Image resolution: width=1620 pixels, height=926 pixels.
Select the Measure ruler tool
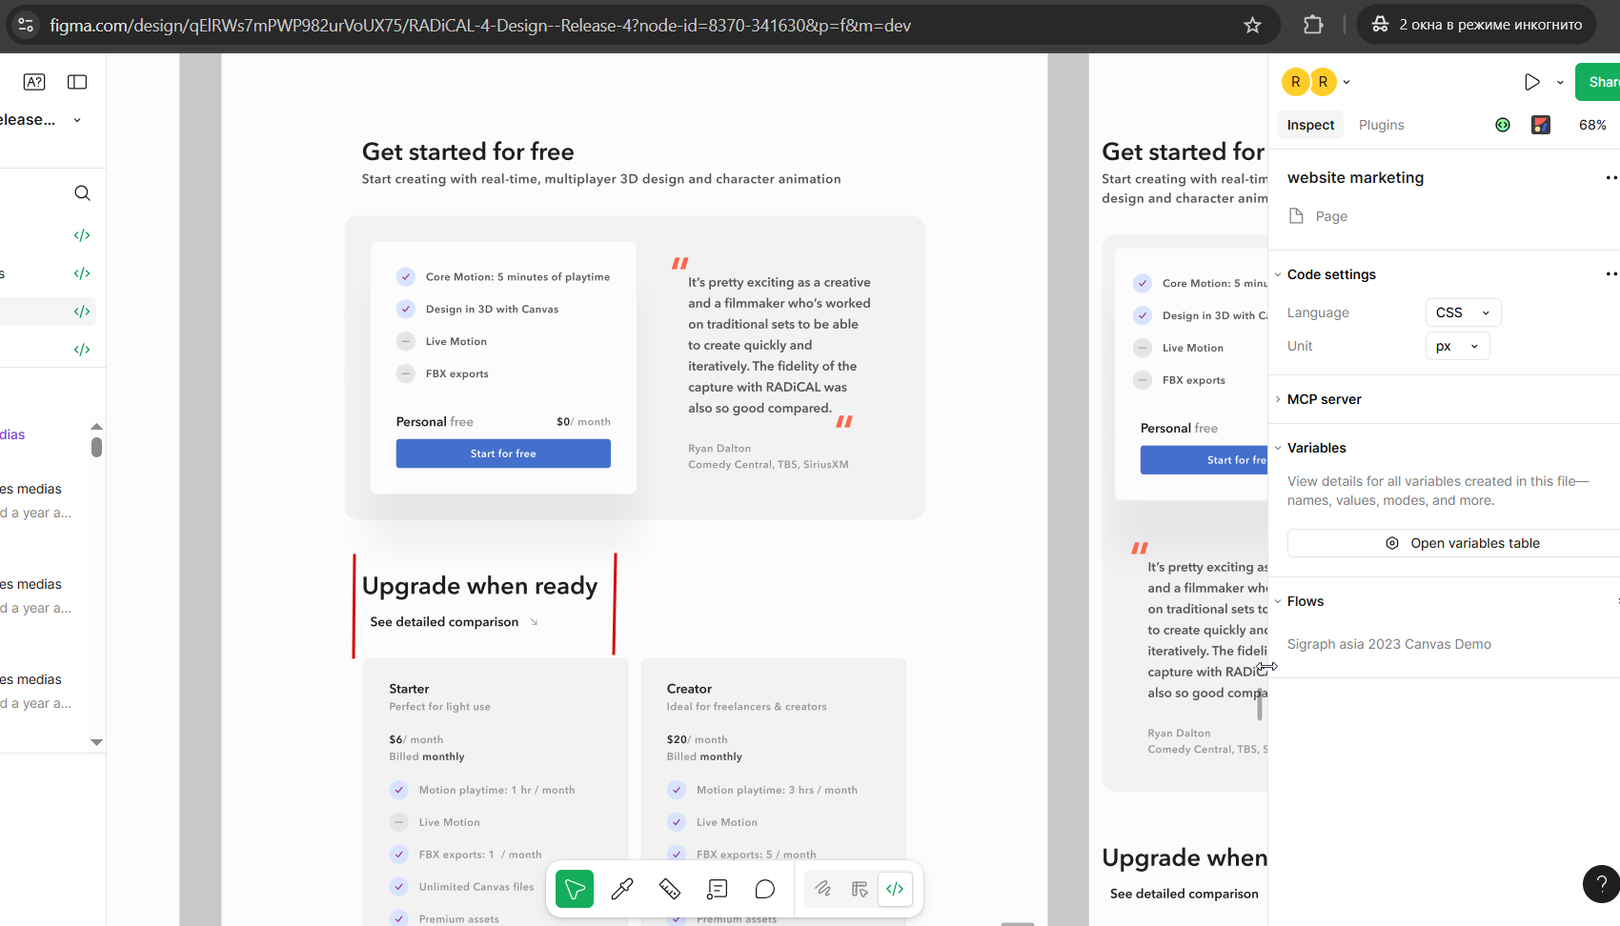670,889
